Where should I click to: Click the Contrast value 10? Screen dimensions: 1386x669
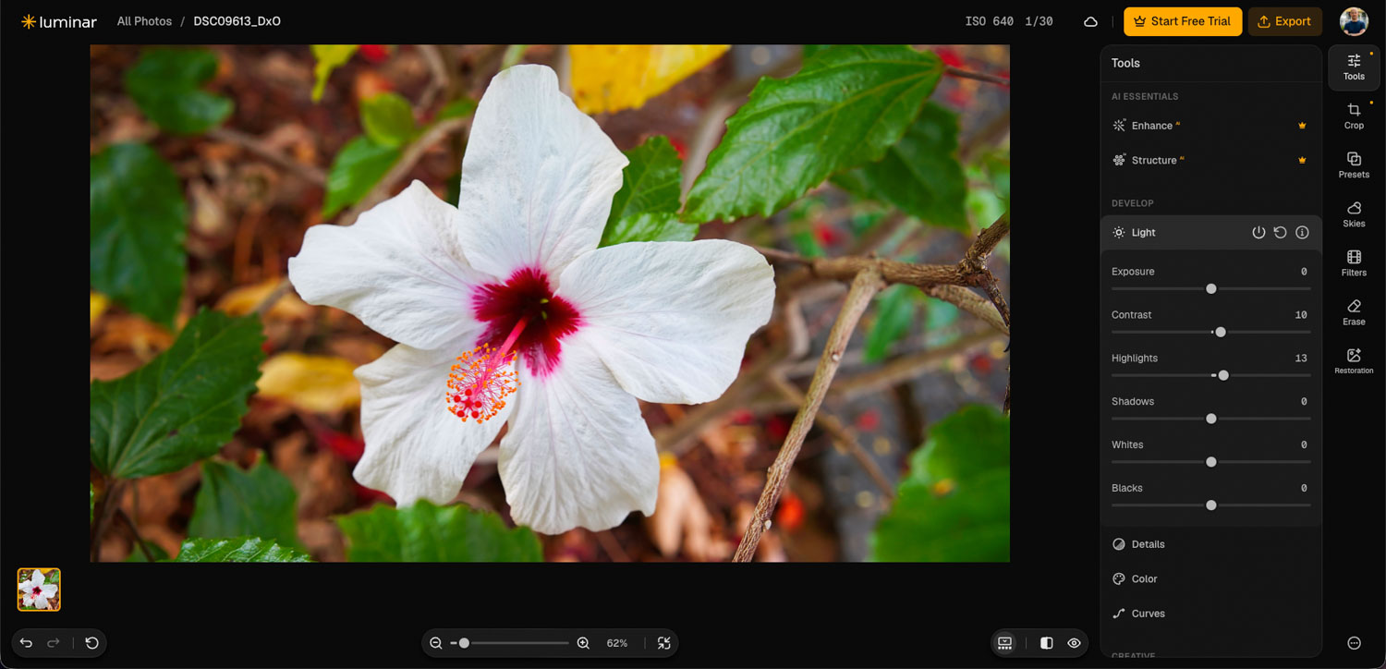click(x=1301, y=315)
